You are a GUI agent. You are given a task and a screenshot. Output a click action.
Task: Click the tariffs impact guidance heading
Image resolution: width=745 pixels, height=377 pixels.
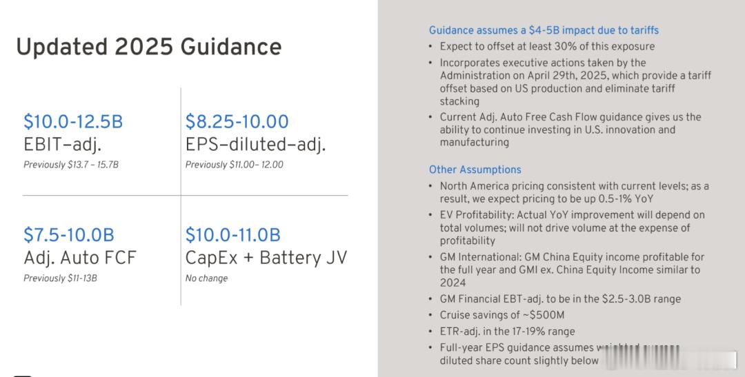[x=544, y=30]
